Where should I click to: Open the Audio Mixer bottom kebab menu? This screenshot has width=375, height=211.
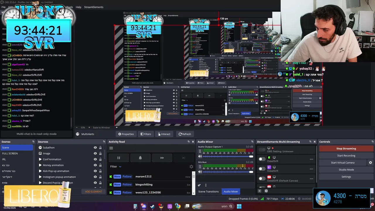point(206,185)
